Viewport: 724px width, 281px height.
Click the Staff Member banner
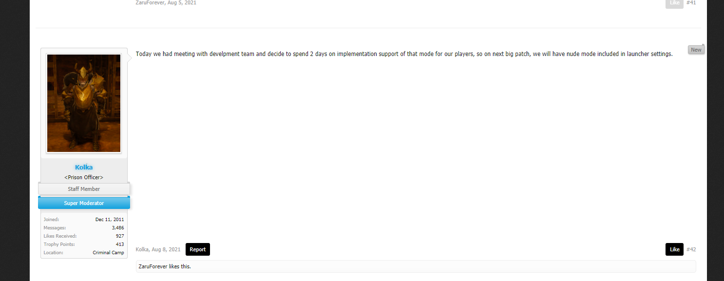coord(84,189)
